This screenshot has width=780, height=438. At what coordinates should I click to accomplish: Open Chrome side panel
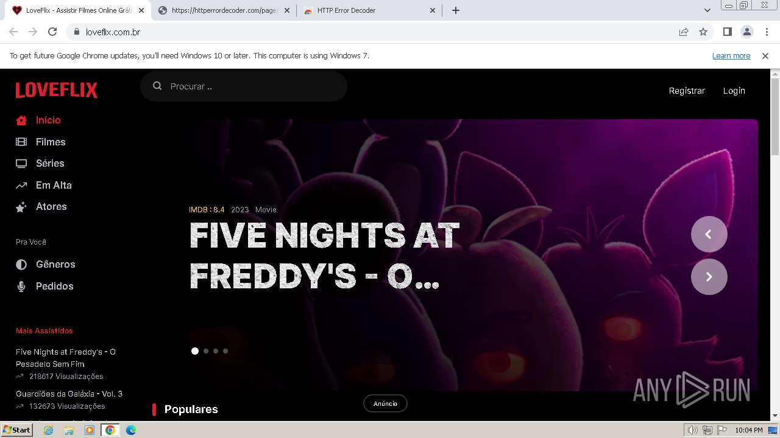tap(727, 32)
